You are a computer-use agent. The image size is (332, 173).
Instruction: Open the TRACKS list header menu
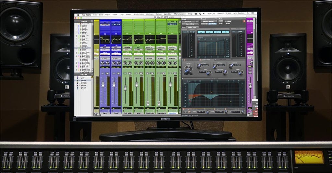click(92, 21)
